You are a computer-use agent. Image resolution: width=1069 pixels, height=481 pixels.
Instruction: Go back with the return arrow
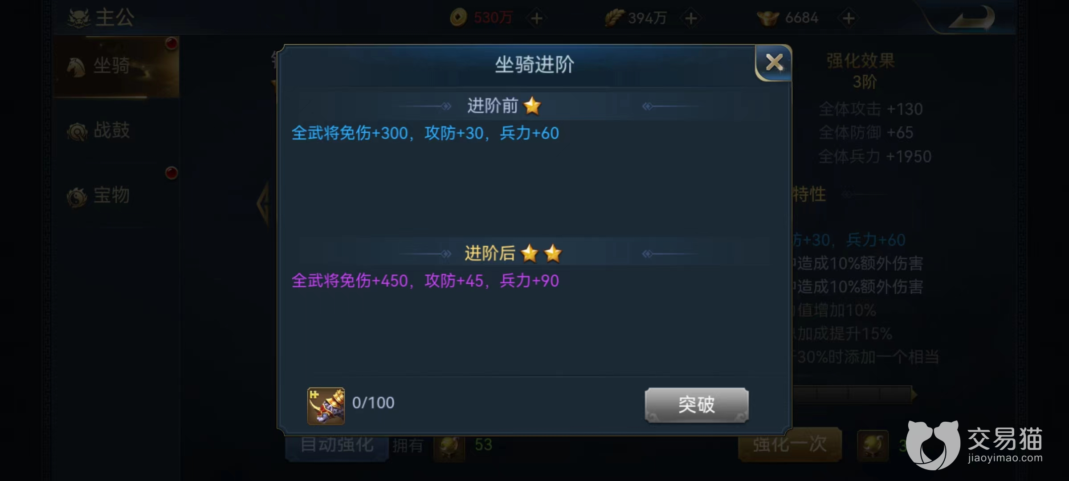click(x=972, y=19)
